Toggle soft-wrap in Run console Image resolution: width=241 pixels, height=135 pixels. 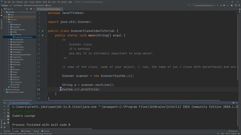point(8,113)
